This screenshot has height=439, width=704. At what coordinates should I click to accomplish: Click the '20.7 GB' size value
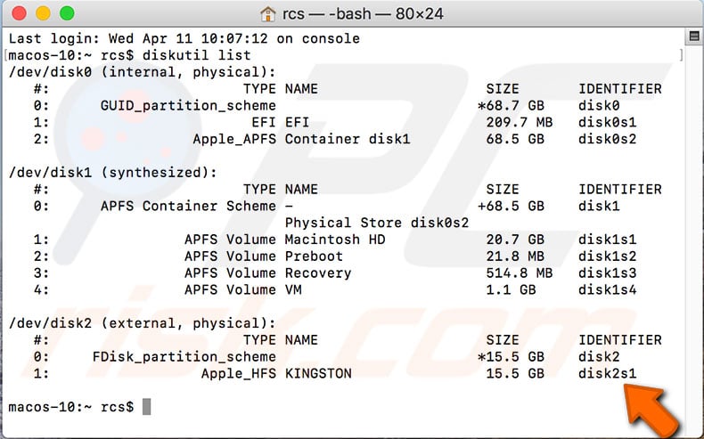tap(515, 240)
